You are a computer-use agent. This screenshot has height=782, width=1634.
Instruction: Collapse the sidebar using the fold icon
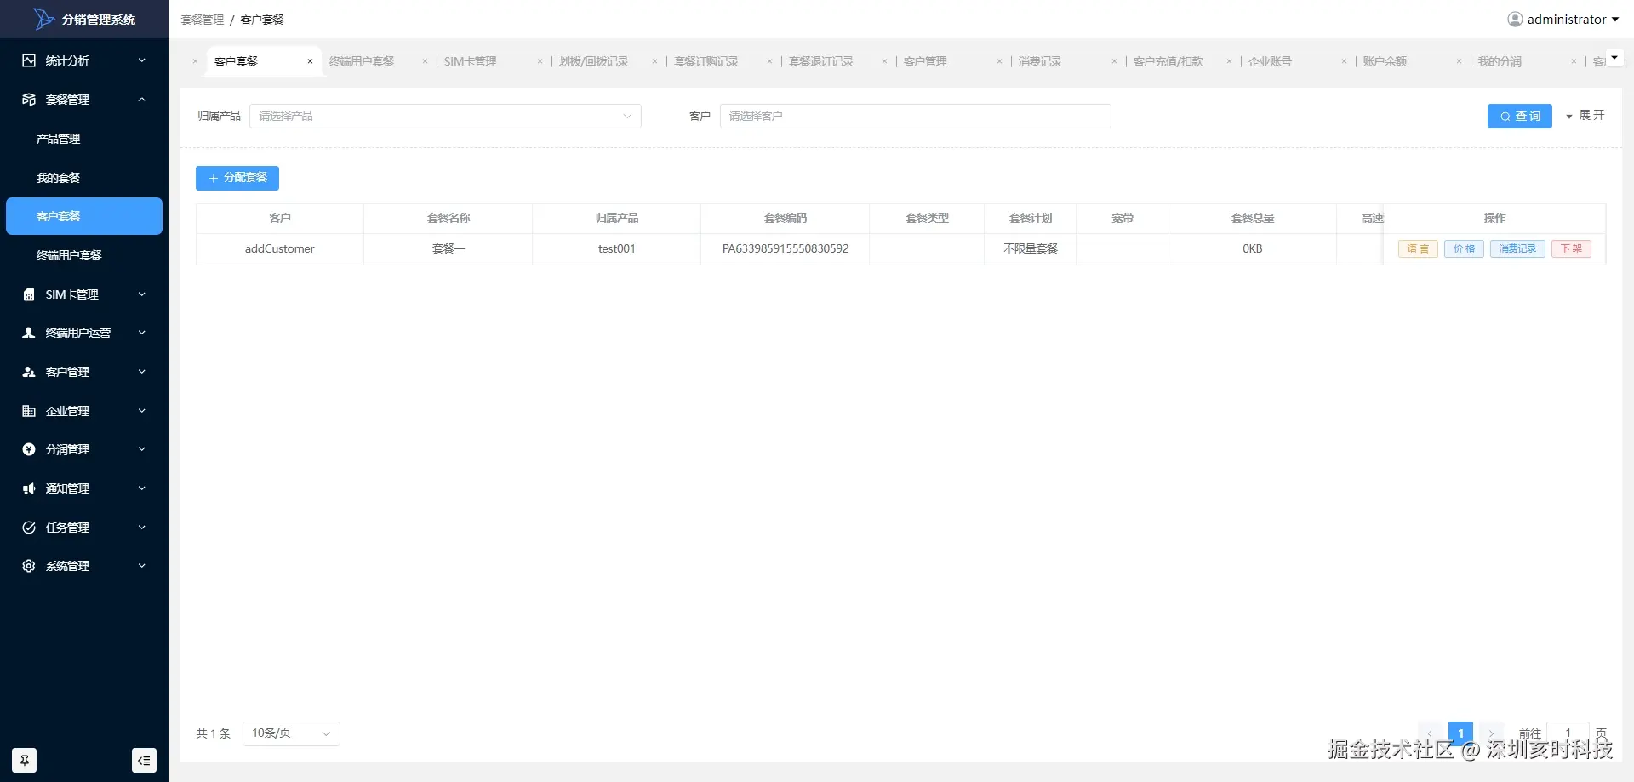click(145, 761)
